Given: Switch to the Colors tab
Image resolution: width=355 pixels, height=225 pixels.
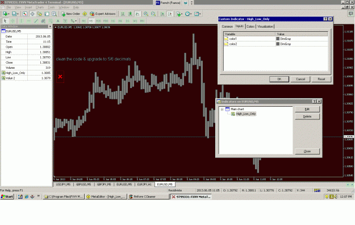Looking at the screenshot, I should 250,27.
